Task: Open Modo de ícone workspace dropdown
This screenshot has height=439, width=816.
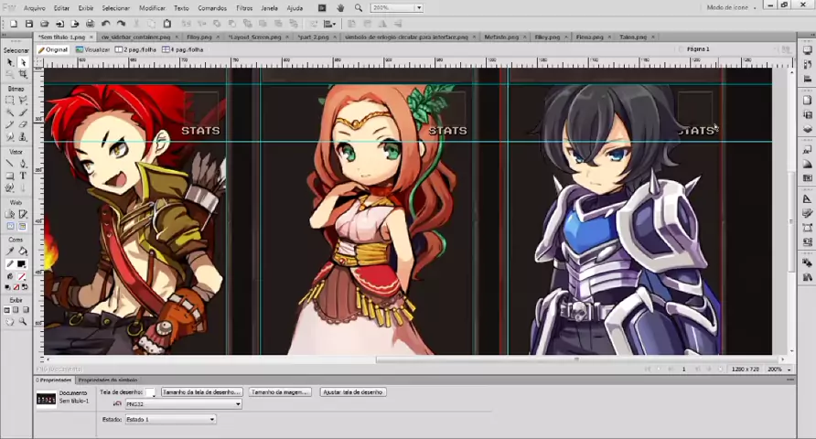Action: [x=731, y=7]
